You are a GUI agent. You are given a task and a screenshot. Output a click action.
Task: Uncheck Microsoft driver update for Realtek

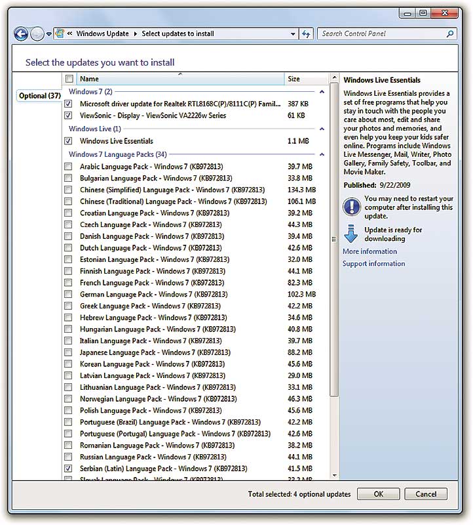click(x=68, y=104)
